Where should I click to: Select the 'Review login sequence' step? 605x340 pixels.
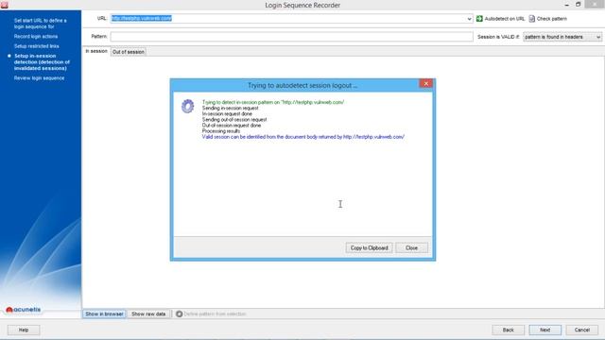40,77
